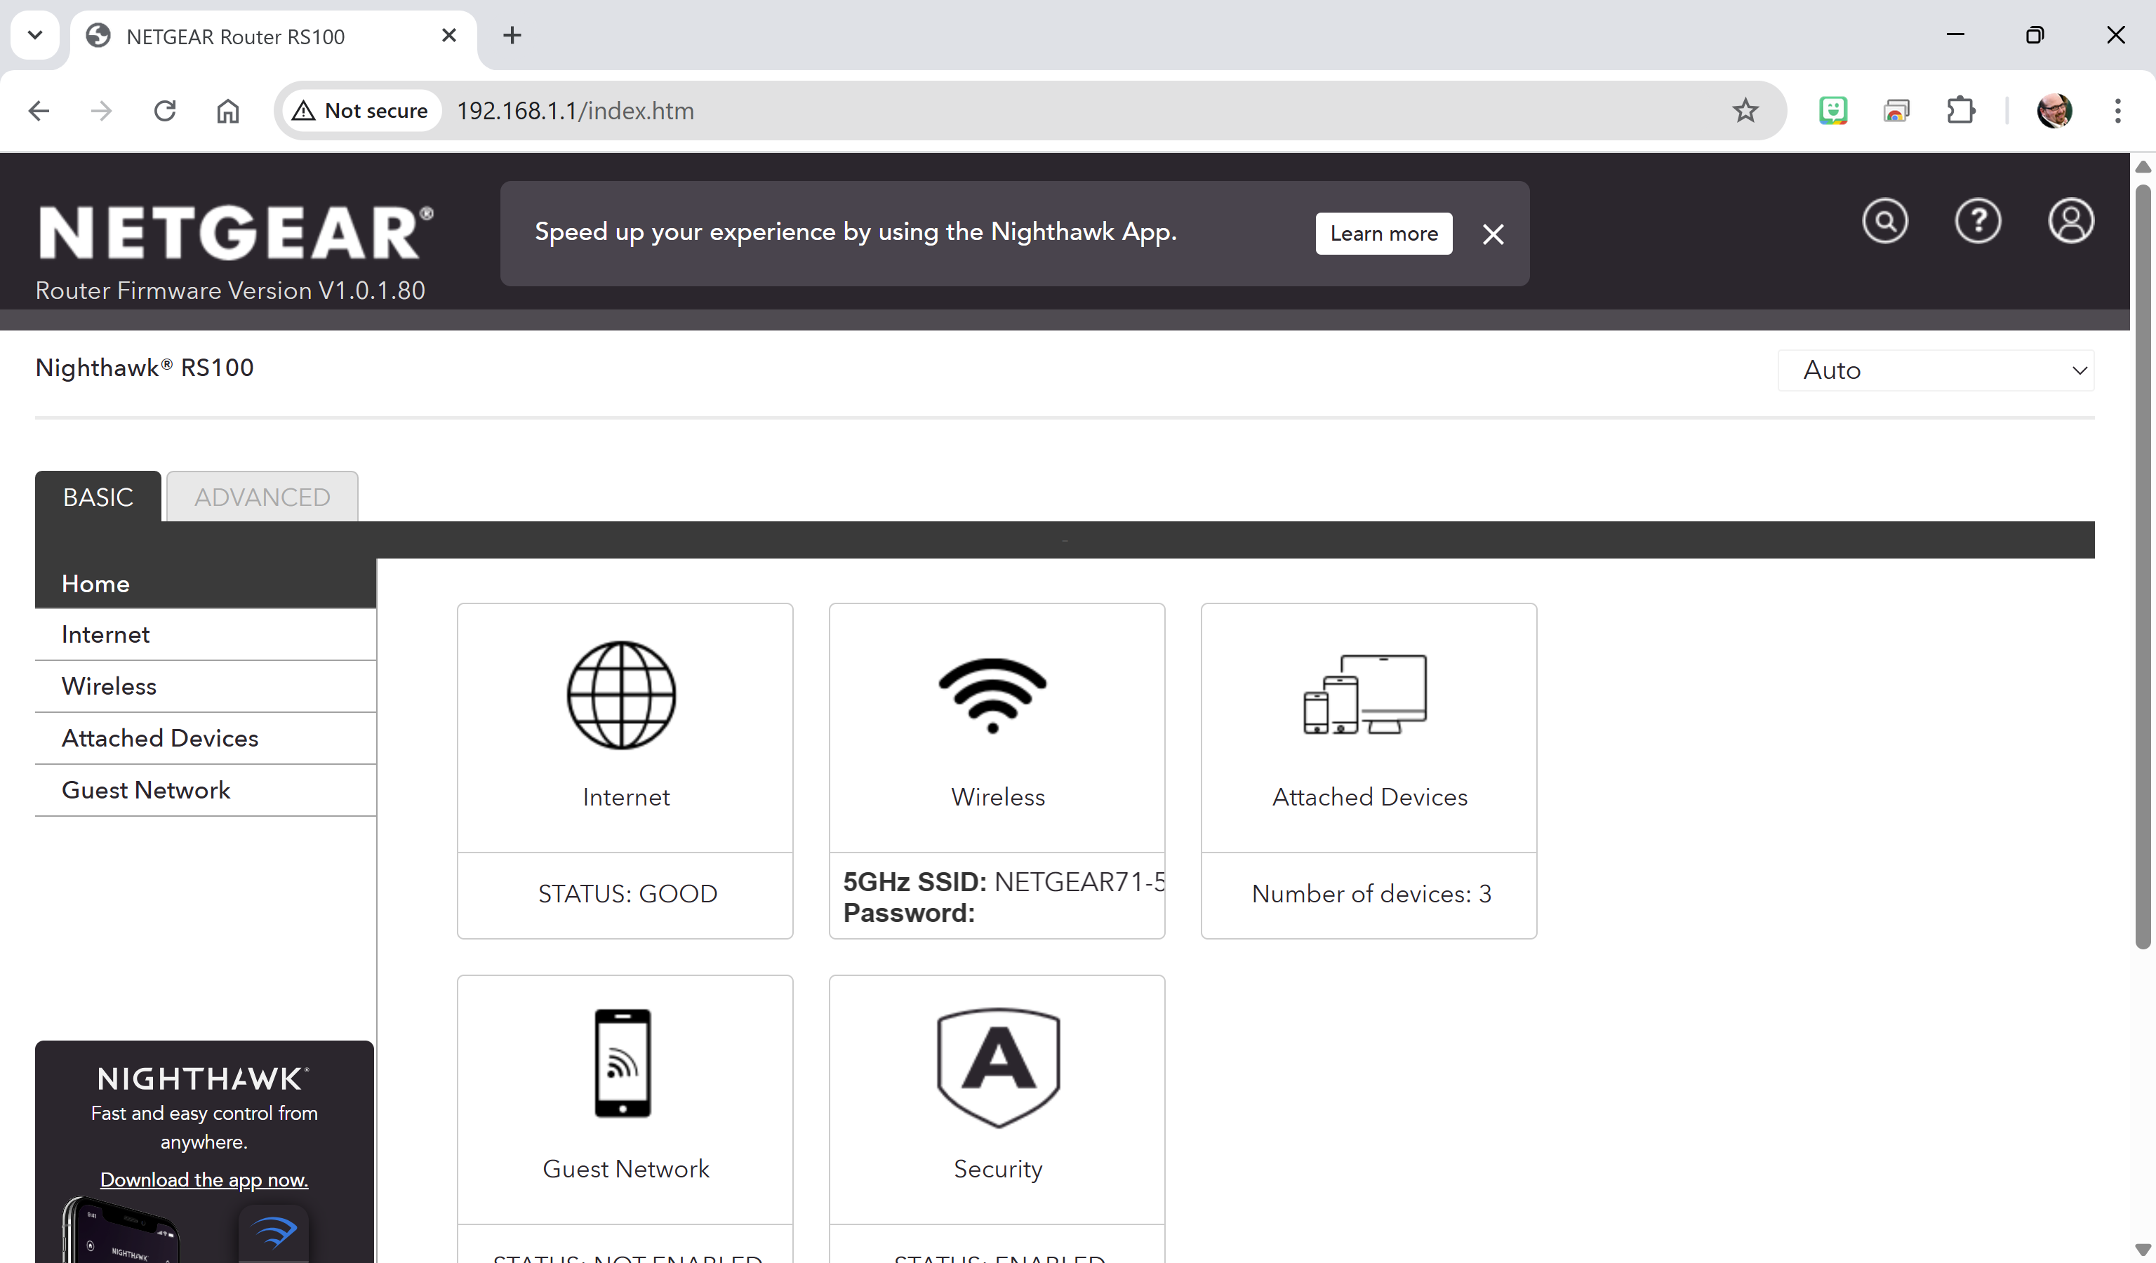Screen dimensions: 2156x1263
Task: Open the help question mark icon
Action: tap(1978, 222)
